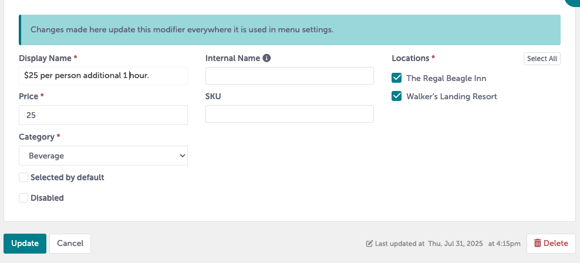Click the Locations field label
580x263 pixels.
[410, 58]
